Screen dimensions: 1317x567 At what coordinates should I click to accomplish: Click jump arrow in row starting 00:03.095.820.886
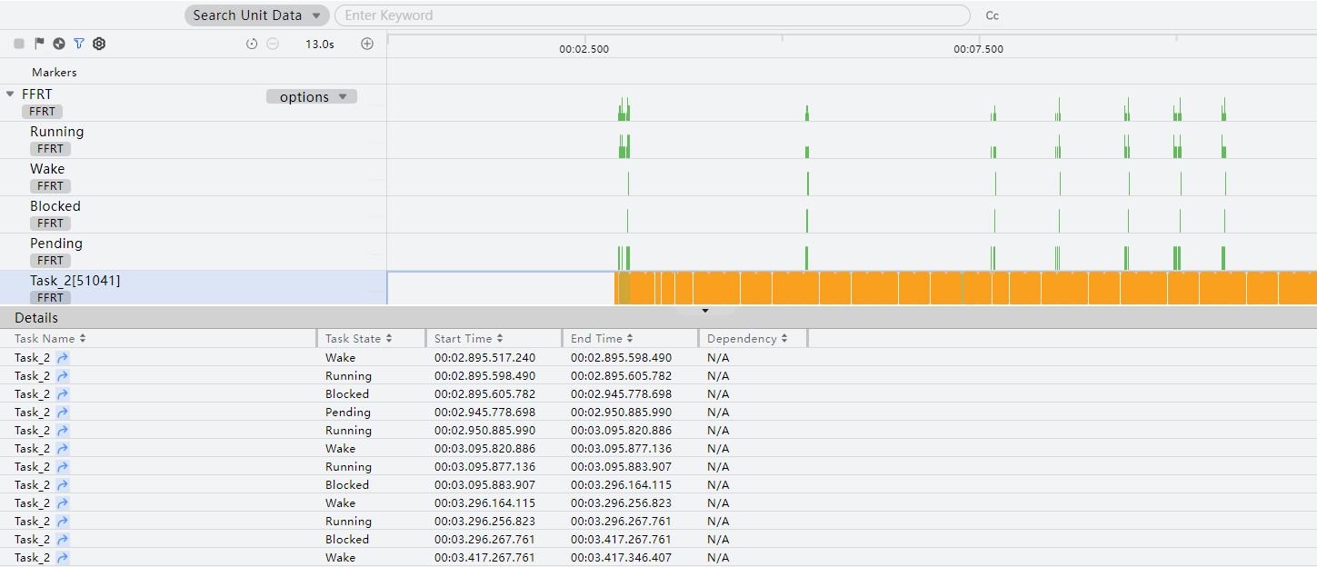(x=63, y=448)
